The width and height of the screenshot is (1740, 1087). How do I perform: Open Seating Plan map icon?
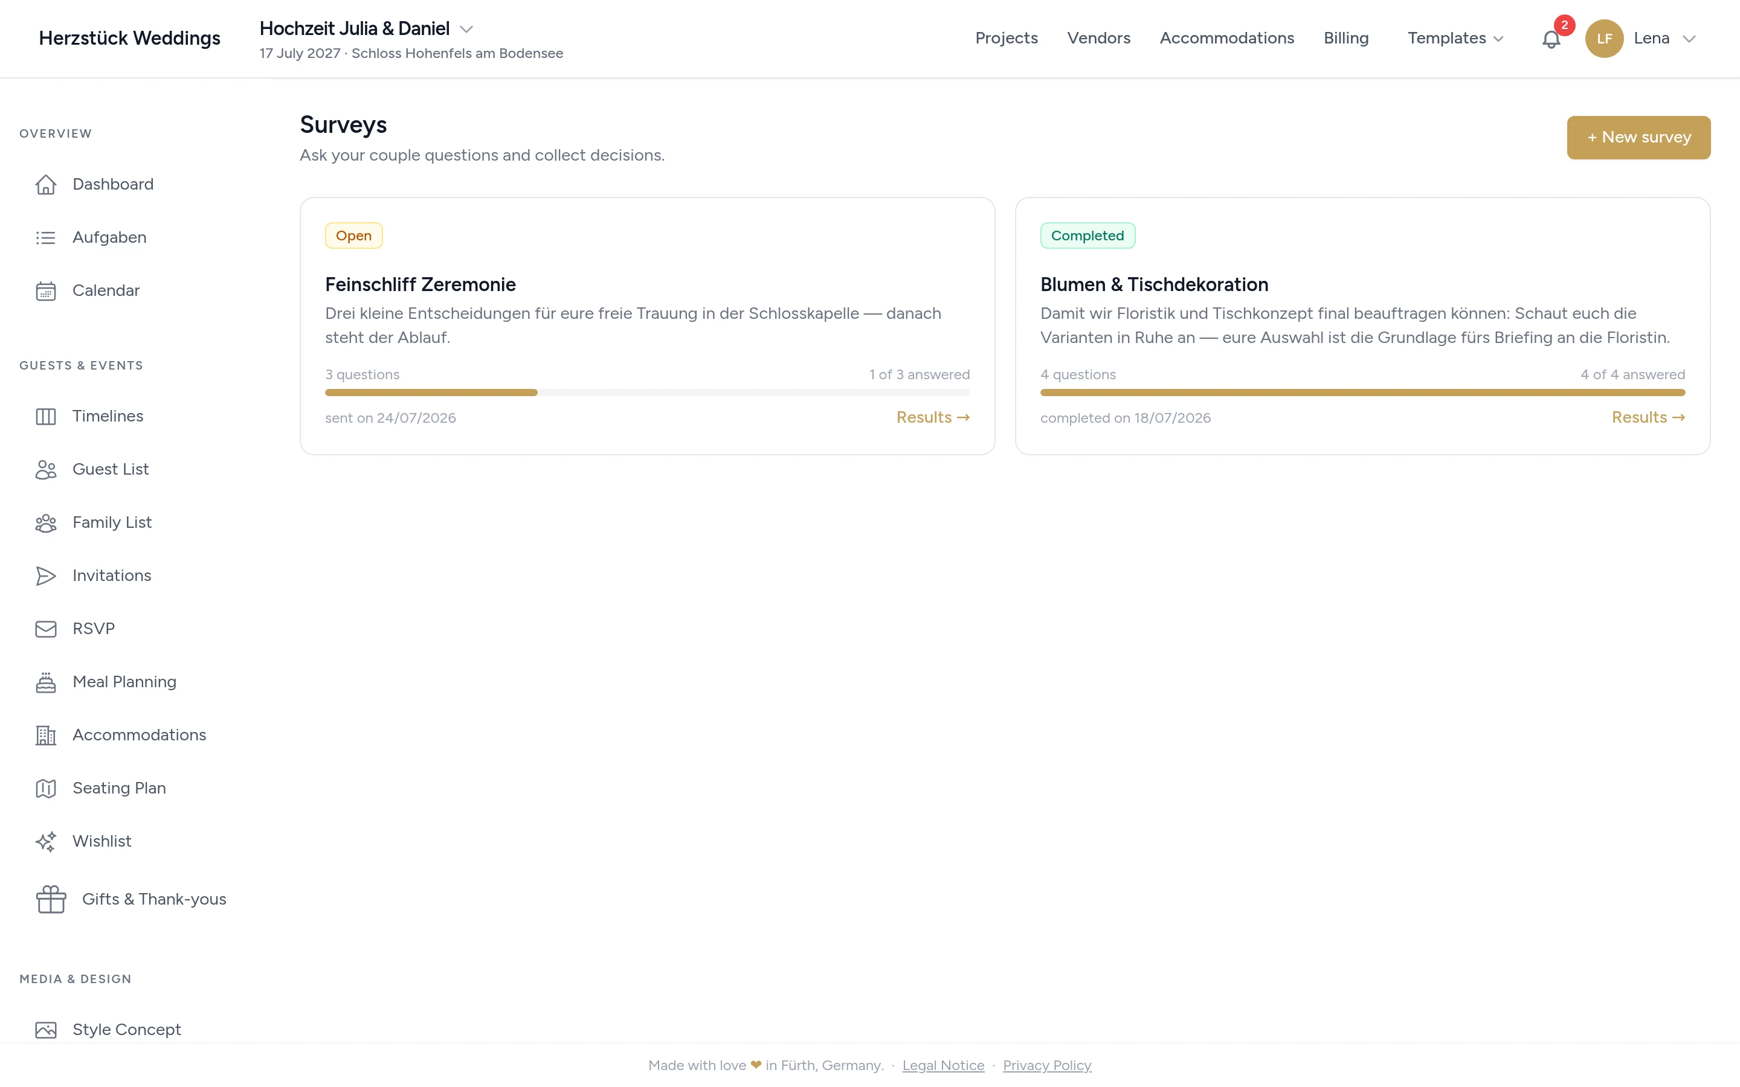click(46, 788)
